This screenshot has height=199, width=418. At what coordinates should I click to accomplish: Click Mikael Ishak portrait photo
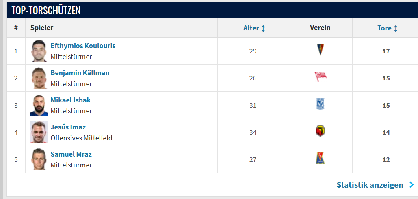39,105
